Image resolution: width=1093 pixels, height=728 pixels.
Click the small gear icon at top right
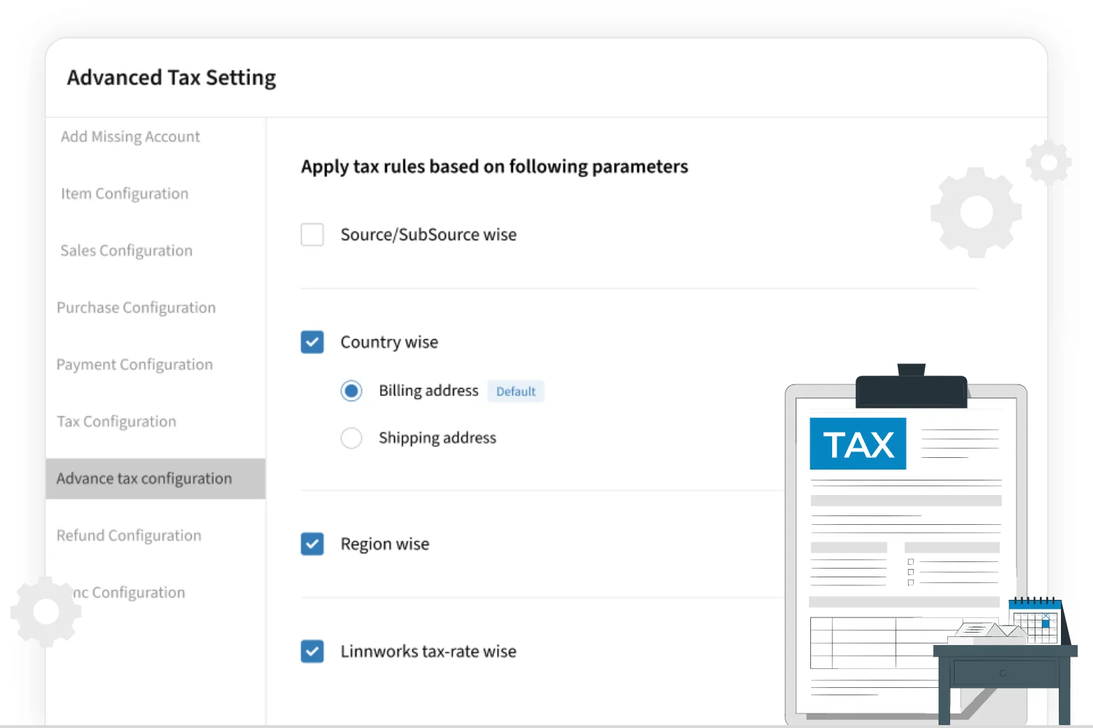coord(1049,162)
